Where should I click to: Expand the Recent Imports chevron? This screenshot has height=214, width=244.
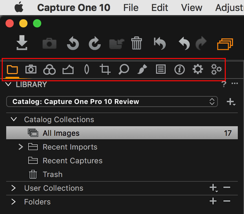[21, 147]
